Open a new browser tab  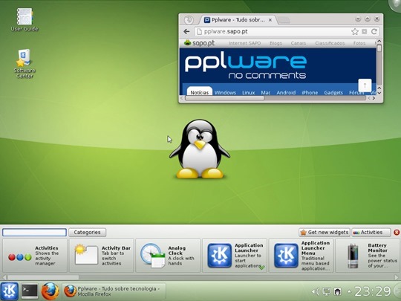(284, 20)
